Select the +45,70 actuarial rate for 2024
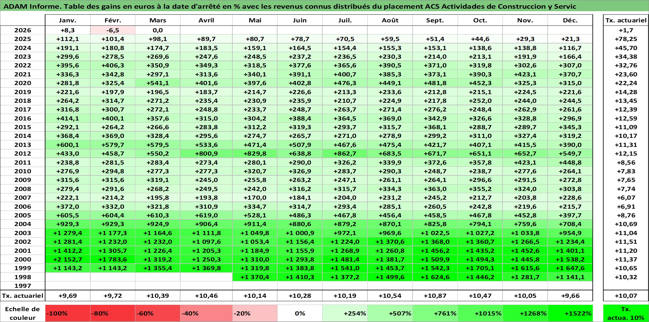The height and width of the screenshot is (322, 649). 626,48
